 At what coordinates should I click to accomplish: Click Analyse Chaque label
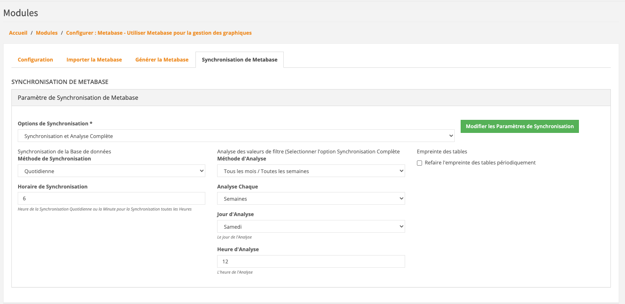point(238,187)
